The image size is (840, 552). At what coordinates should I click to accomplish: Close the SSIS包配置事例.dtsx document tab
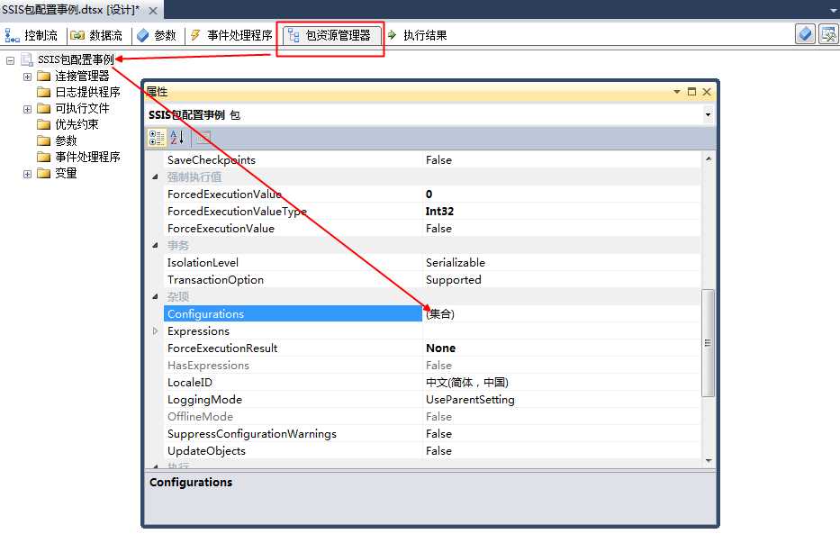tap(153, 11)
